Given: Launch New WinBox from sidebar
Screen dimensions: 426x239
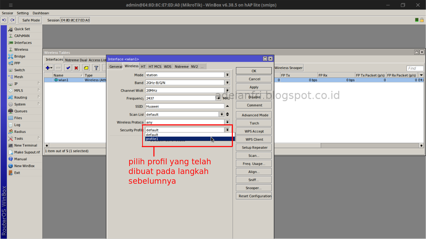Looking at the screenshot, I should pyautogui.click(x=24, y=166).
